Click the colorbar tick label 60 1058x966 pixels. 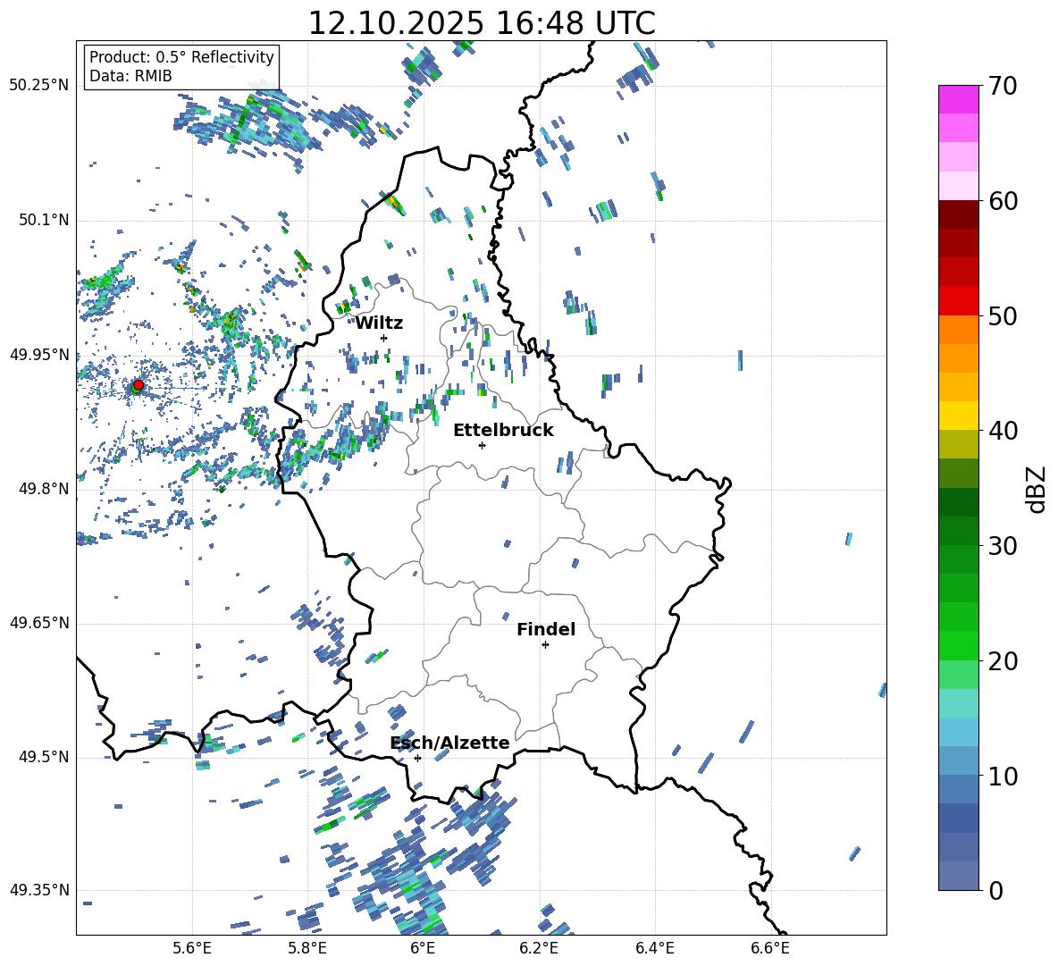pyautogui.click(x=1003, y=201)
